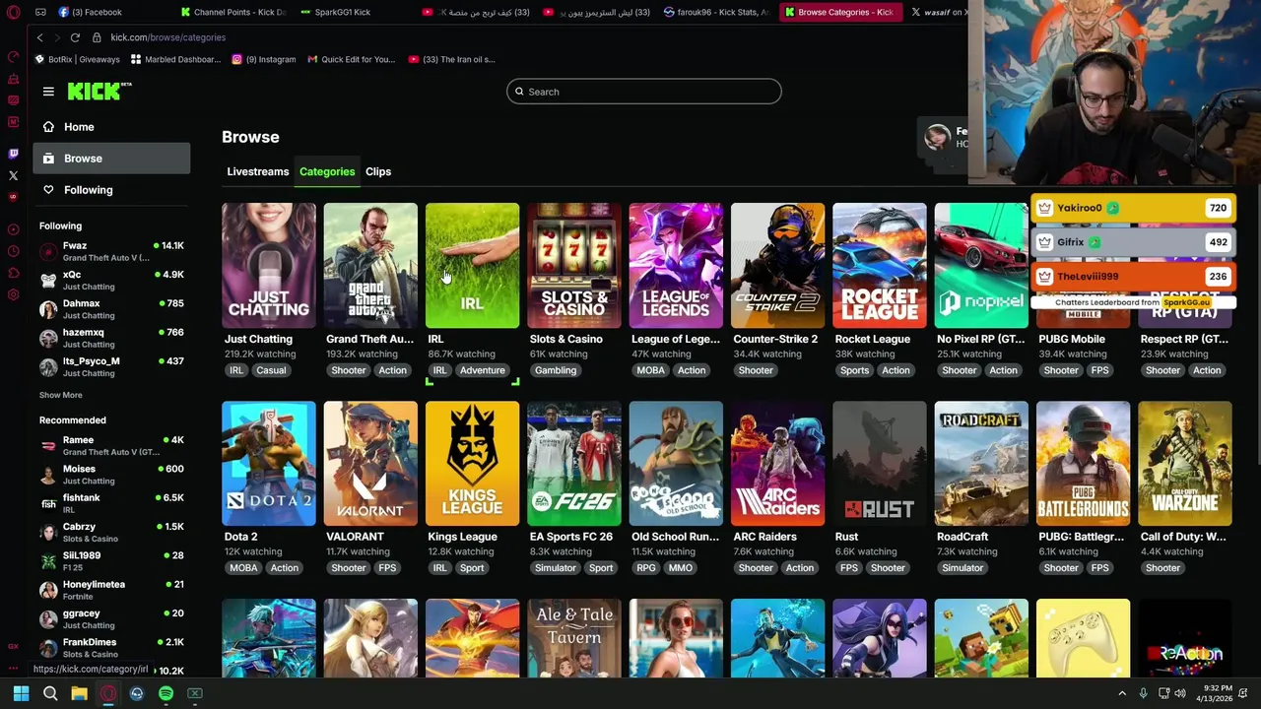Switch to the Clips tab
This screenshot has width=1261, height=709.
click(378, 171)
